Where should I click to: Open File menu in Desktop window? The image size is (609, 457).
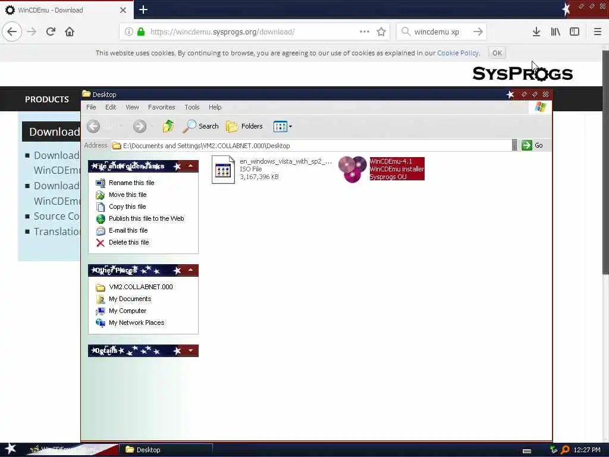[x=91, y=107]
